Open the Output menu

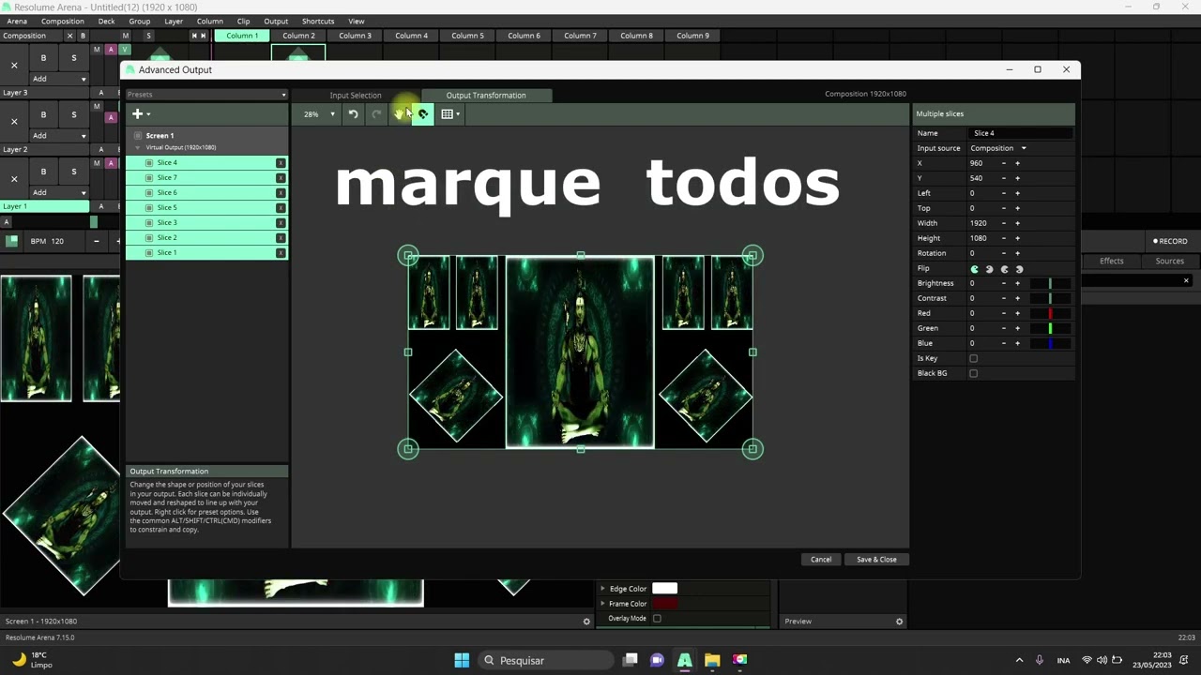tap(276, 21)
